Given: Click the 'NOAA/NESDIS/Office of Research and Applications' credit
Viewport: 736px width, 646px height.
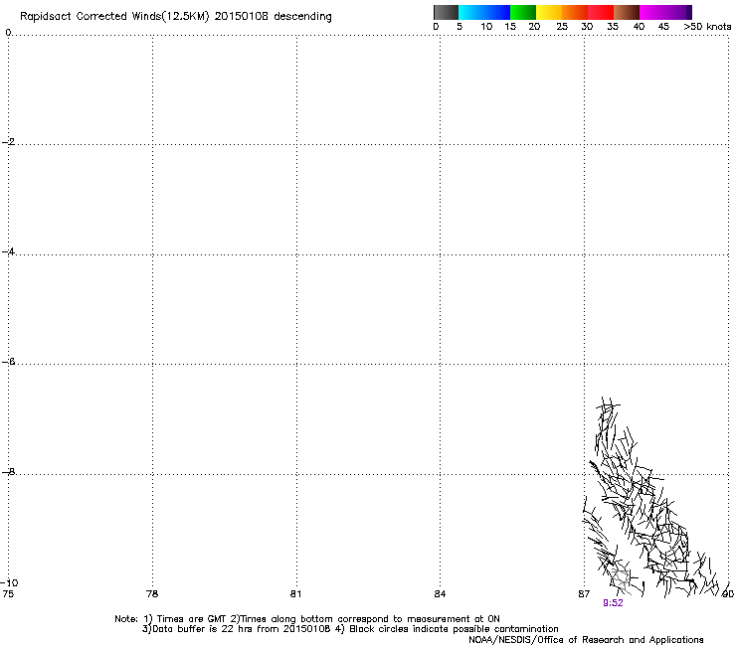Looking at the screenshot, I should (586, 640).
